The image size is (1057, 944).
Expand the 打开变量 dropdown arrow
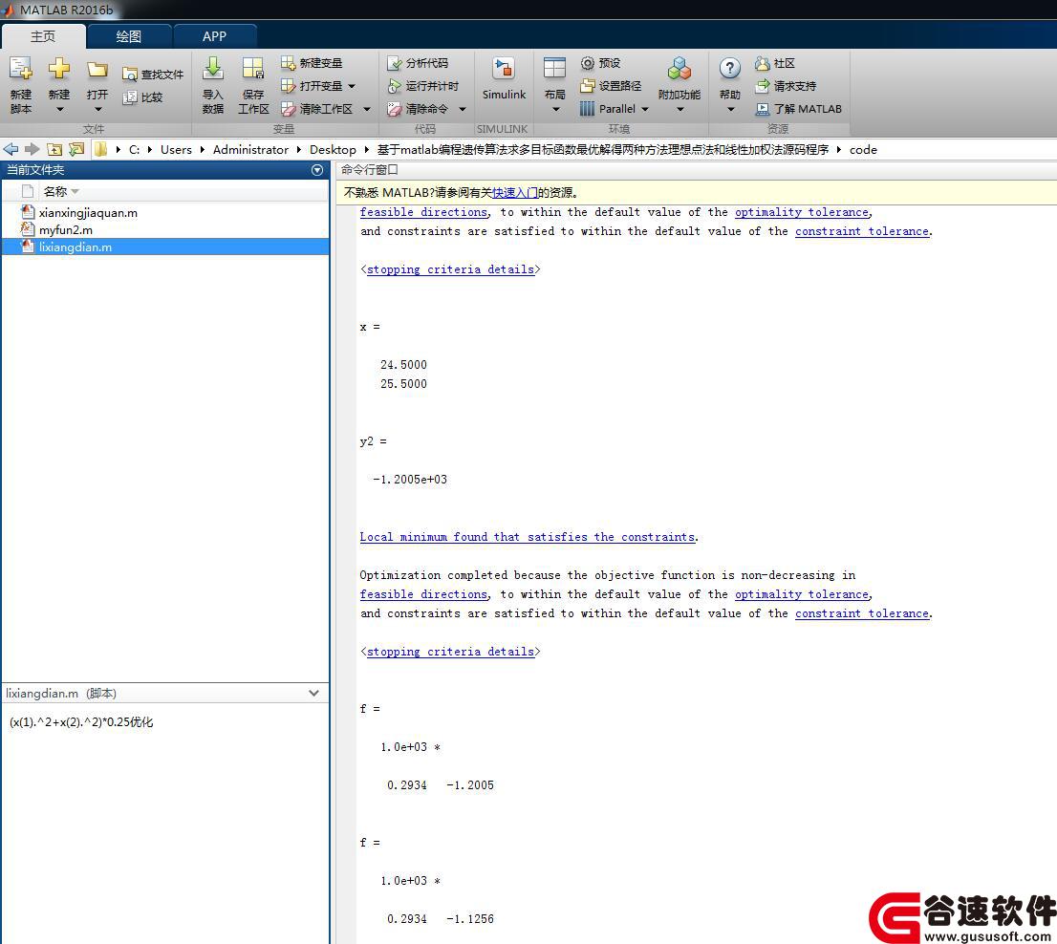(352, 86)
